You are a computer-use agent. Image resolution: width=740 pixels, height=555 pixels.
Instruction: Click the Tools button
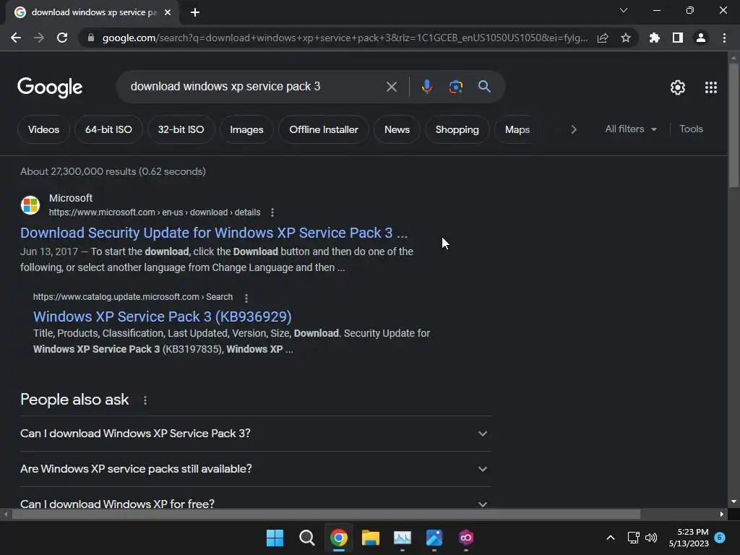[x=691, y=129]
